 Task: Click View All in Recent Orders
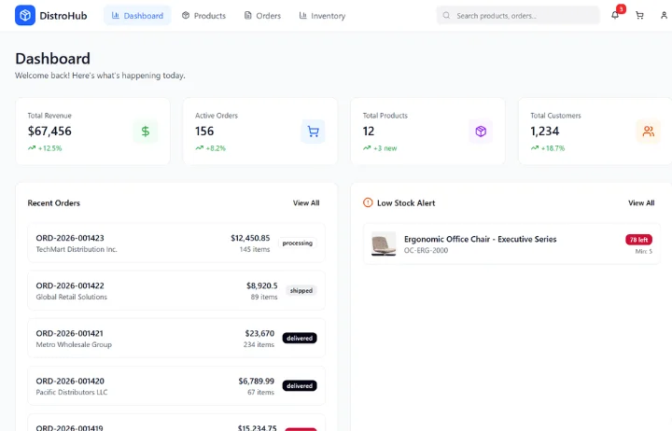[x=306, y=203]
